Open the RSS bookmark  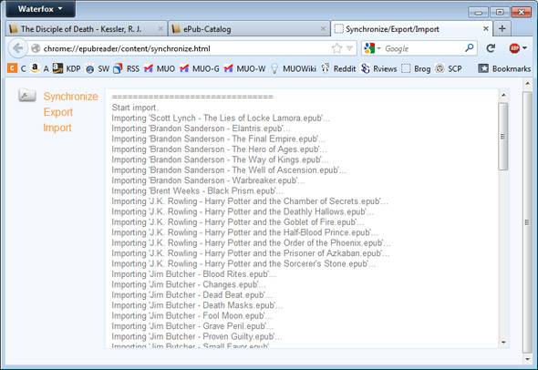pos(126,68)
